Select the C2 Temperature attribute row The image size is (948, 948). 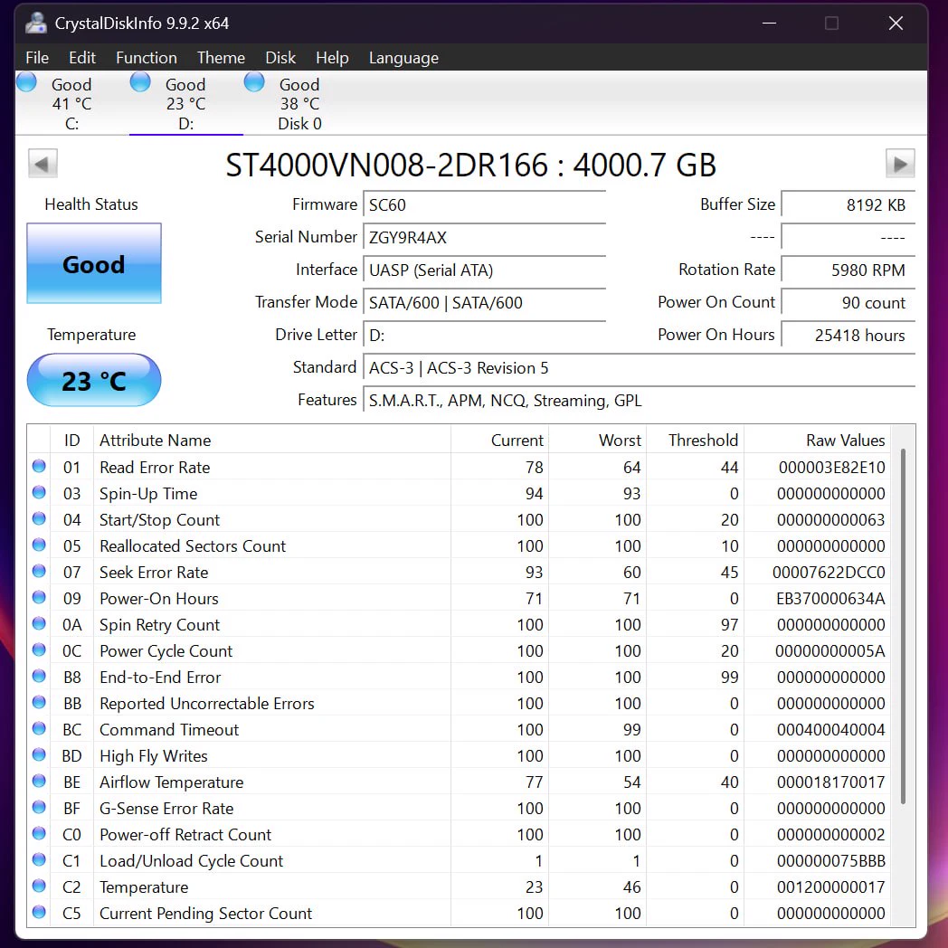coord(460,886)
